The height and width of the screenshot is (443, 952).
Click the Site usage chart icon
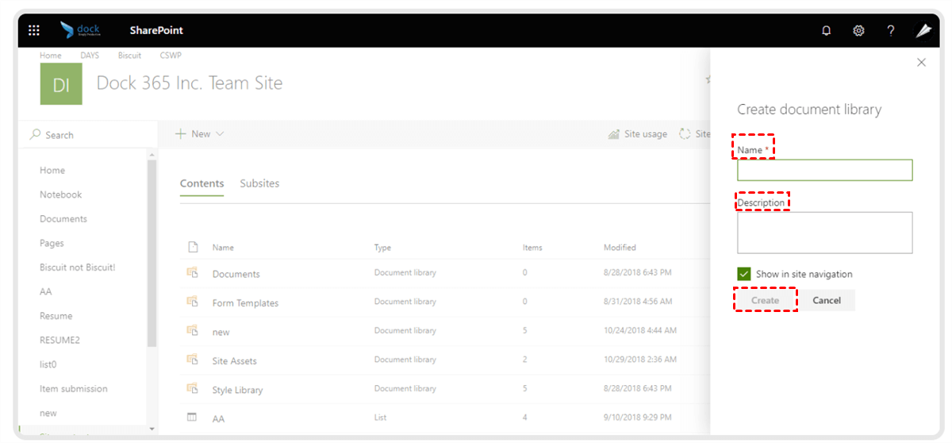tap(613, 134)
